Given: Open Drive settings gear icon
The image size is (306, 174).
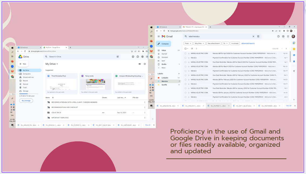Looking at the screenshot, I should tap(142, 57).
